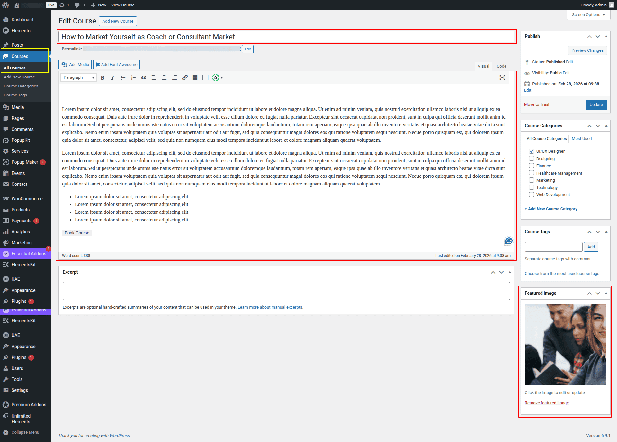This screenshot has height=442, width=617.
Task: Toggle the toolbar (kitchen sink) icon
Action: (205, 77)
